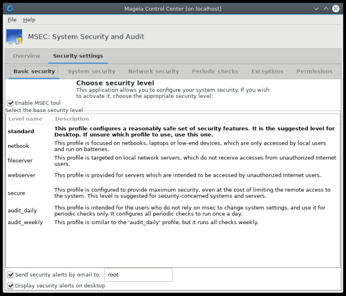The image size is (346, 296).
Task: Go to the Network security tab
Action: coord(153,71)
